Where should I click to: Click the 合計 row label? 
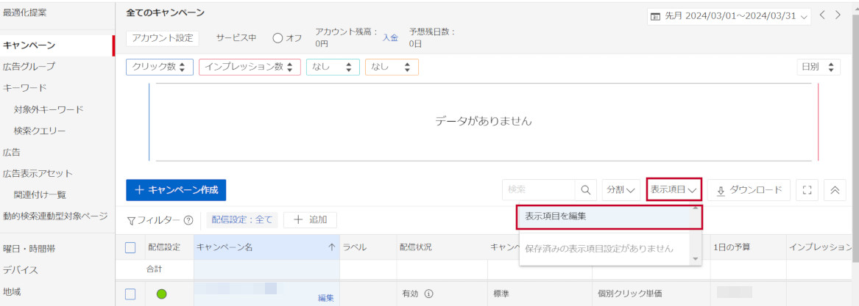coord(154,269)
